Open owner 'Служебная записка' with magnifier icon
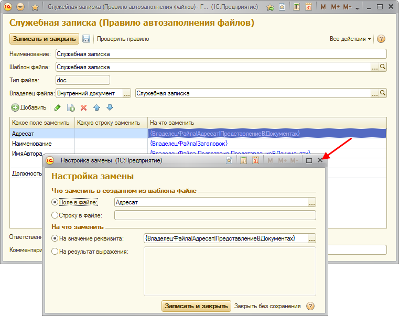This screenshot has width=399, height=316. [x=382, y=93]
